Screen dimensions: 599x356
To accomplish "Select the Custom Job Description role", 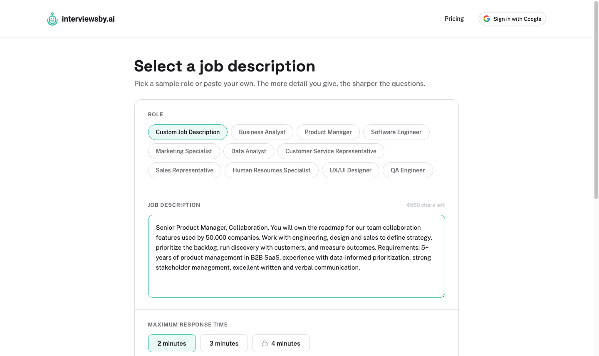I will click(188, 132).
